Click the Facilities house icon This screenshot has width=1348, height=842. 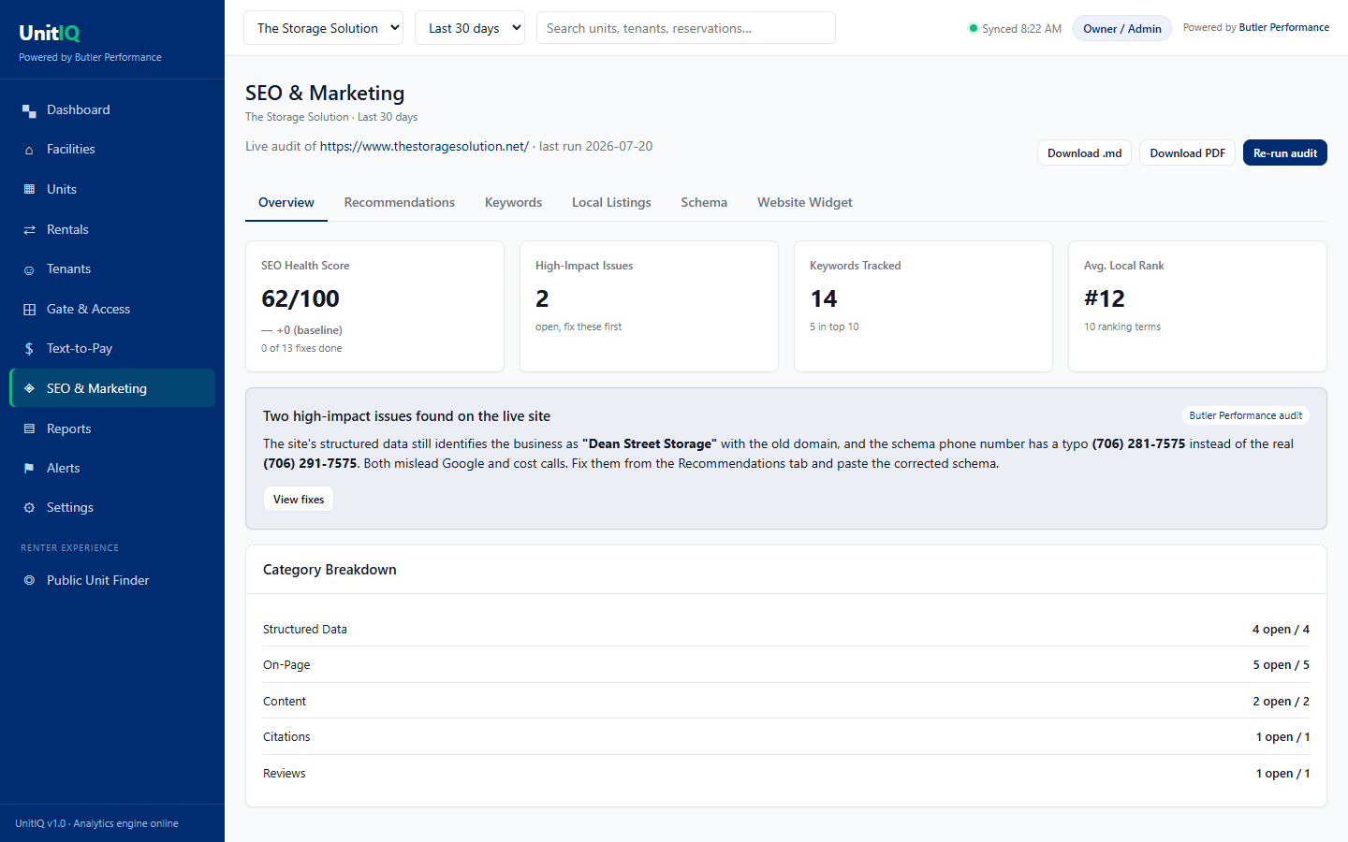click(x=29, y=150)
